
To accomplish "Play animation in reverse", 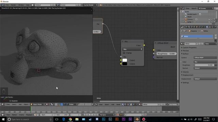I will 90,115.
